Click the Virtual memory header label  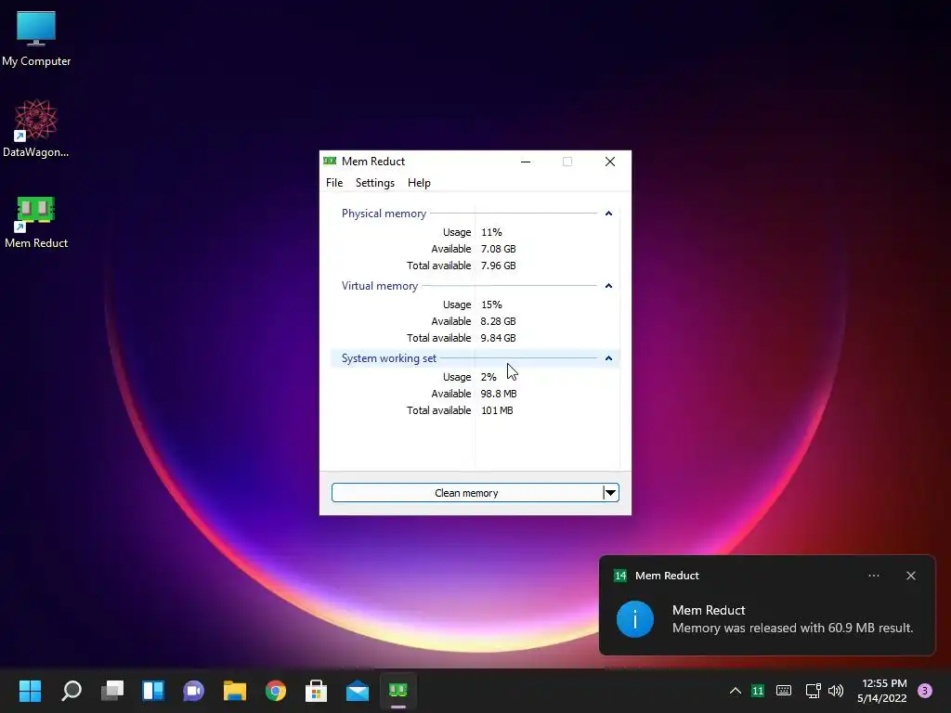coord(380,286)
